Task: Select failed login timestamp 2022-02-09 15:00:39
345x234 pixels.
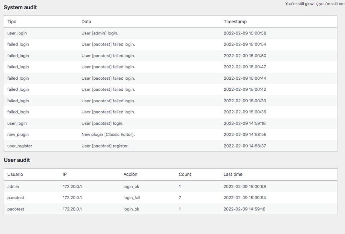Action: (x=245, y=101)
